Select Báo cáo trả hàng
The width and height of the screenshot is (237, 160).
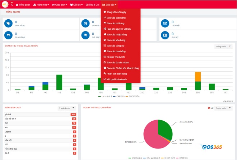pos(121,23)
